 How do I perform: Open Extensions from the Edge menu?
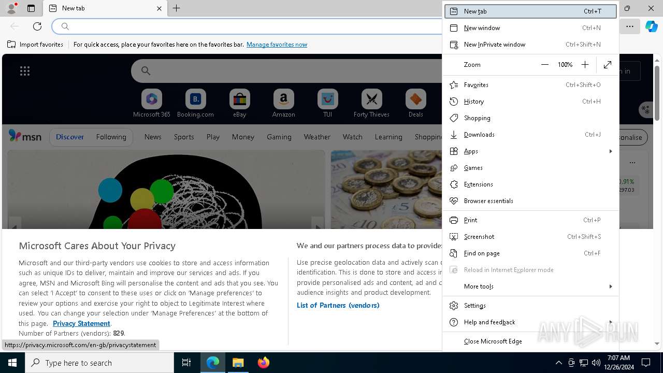click(x=531, y=184)
